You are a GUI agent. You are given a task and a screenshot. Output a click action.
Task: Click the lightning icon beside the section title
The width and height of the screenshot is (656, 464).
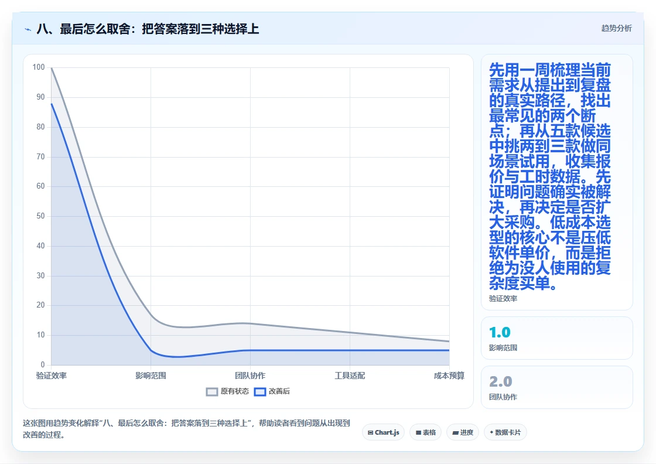pos(28,29)
